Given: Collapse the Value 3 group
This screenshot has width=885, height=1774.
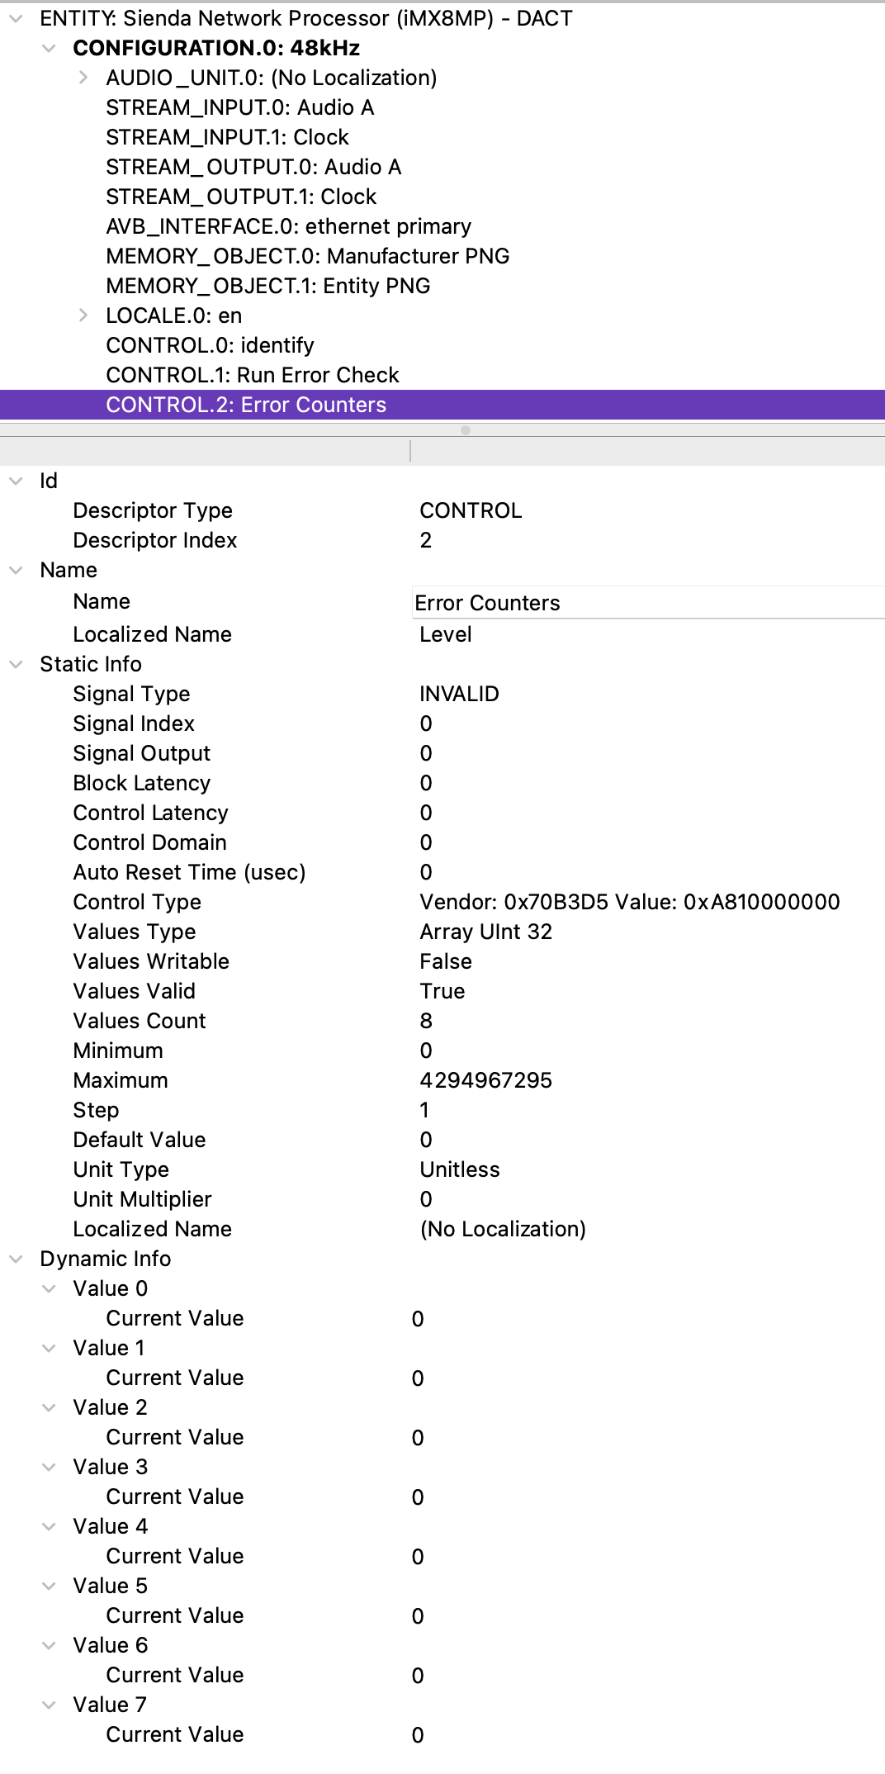Looking at the screenshot, I should 49,1467.
